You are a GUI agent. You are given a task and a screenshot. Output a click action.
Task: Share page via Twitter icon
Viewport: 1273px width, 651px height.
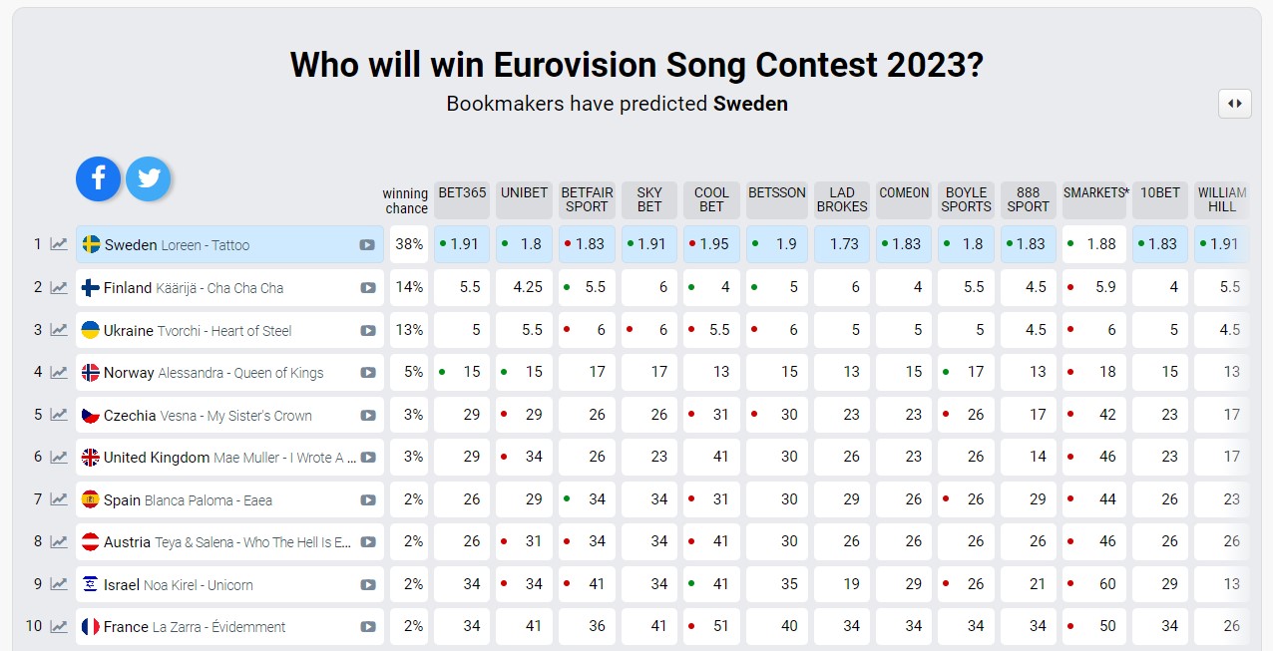point(148,178)
